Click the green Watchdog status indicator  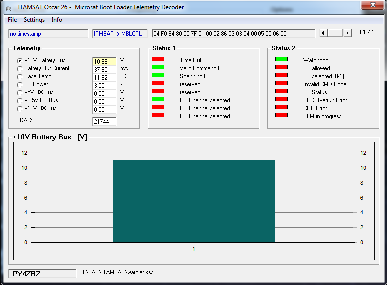pos(281,59)
